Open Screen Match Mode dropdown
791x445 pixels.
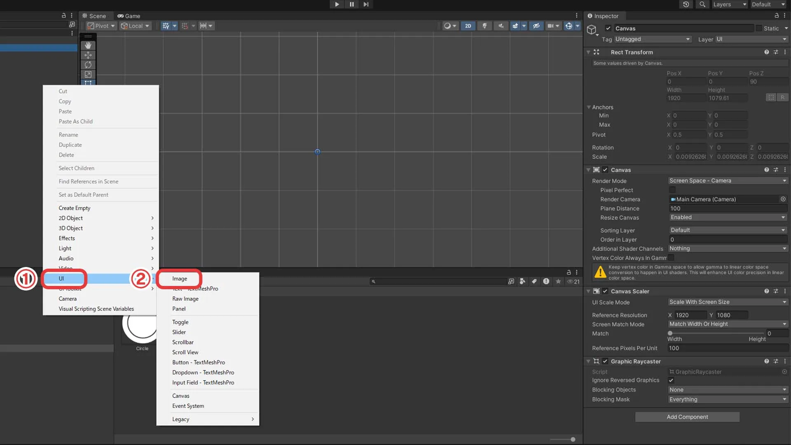pos(728,324)
